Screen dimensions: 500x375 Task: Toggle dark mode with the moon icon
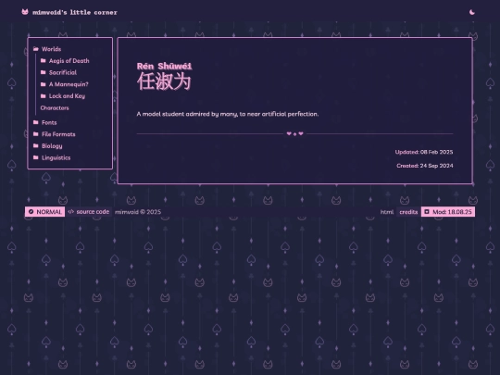(x=472, y=12)
